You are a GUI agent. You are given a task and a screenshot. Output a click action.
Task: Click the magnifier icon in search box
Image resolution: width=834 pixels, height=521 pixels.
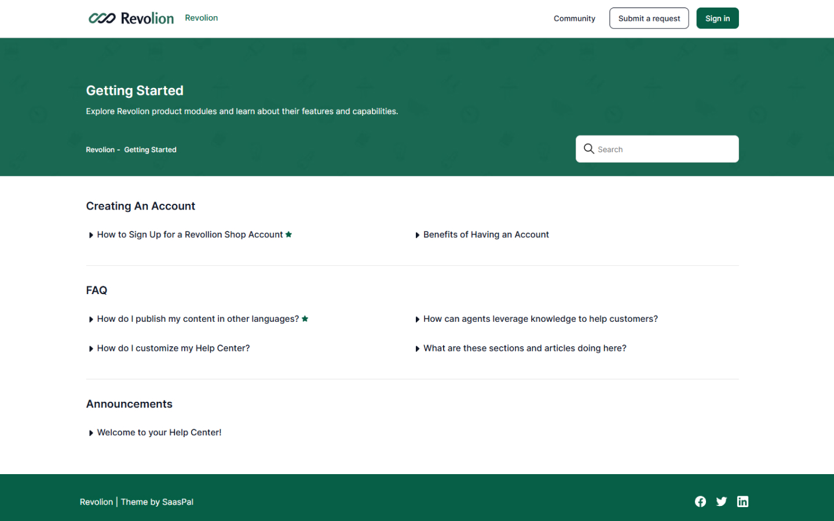pyautogui.click(x=589, y=149)
